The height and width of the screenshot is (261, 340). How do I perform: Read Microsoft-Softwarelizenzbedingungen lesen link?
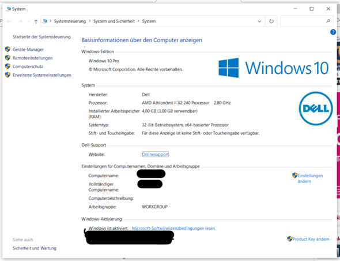(173, 229)
